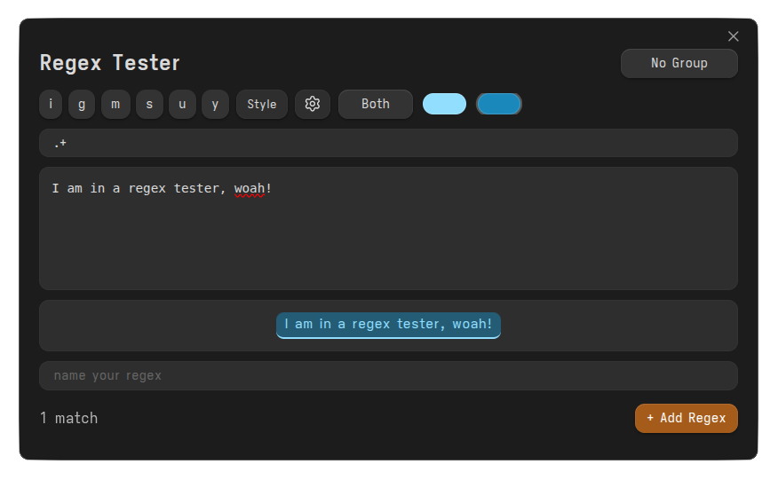Toggle the unicode u flag
The image size is (778, 480).
[x=182, y=104]
